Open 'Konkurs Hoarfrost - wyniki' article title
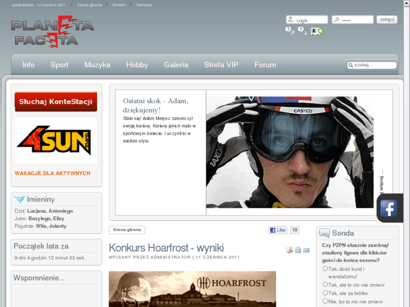 166,248
